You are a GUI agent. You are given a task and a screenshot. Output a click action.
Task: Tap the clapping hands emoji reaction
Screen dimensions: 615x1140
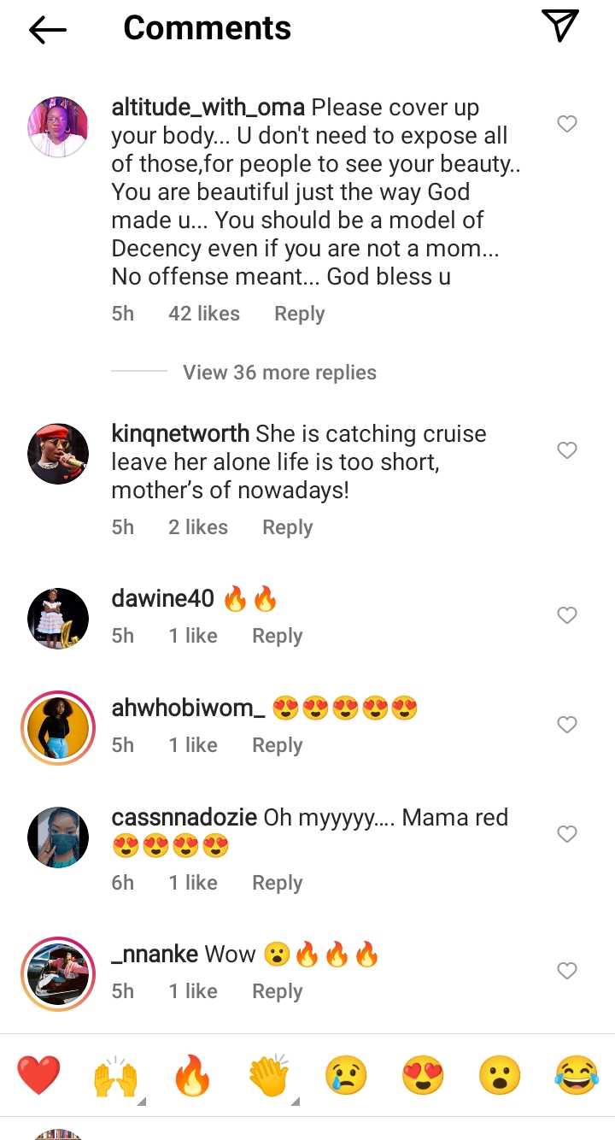pyautogui.click(x=269, y=1076)
